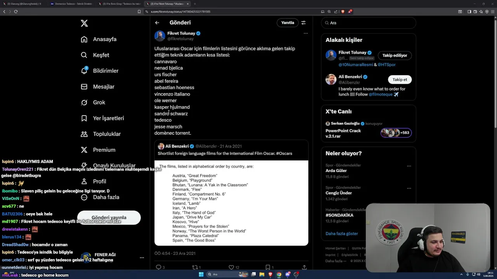
Task: Toggle Takip ediliyor for Fikret Tolunay
Action: 395,55
